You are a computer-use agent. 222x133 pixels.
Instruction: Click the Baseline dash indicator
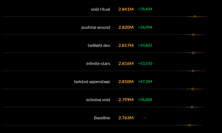pos(144,118)
